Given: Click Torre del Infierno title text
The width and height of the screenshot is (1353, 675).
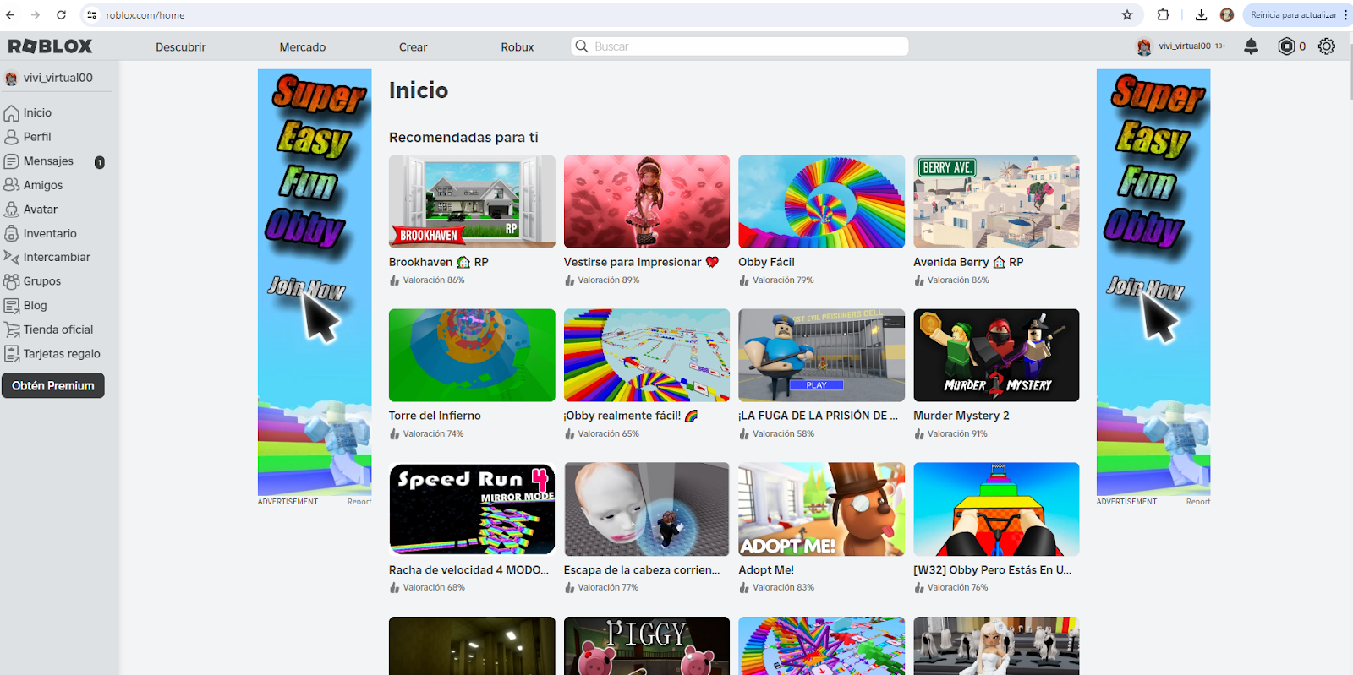Looking at the screenshot, I should tap(435, 416).
